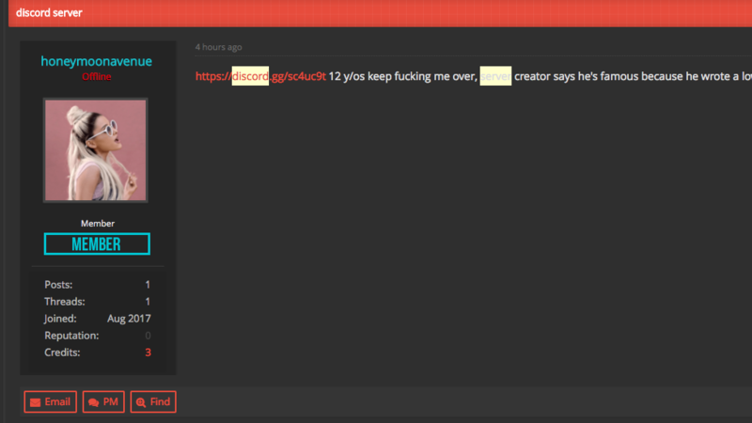Click the cyan MEMBER rank badge
This screenshot has height=423, width=752.
coord(96,244)
